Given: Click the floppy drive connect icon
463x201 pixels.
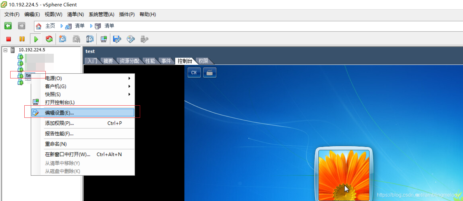Looking at the screenshot, I should [x=117, y=39].
